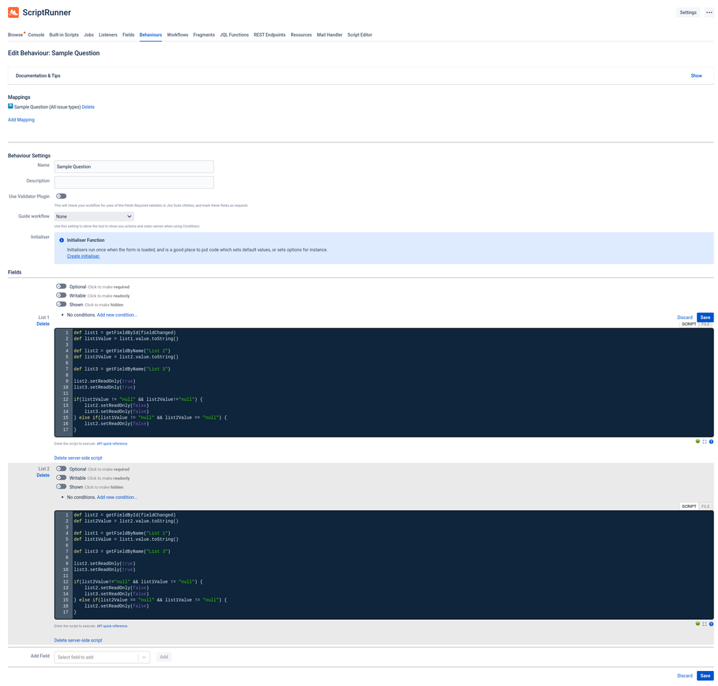Screen dimensions: 718x686
Task: Click the ScriptRunner logo icon
Action: [x=12, y=12]
